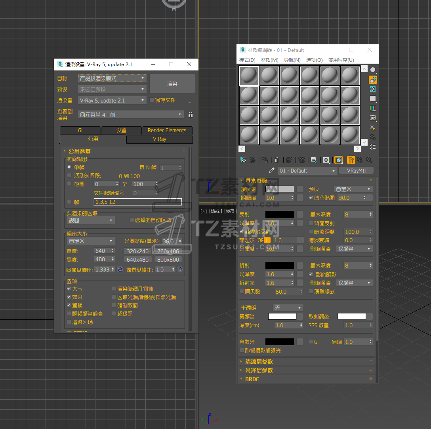Click the 雾颜色 fog color swatch

click(x=282, y=316)
